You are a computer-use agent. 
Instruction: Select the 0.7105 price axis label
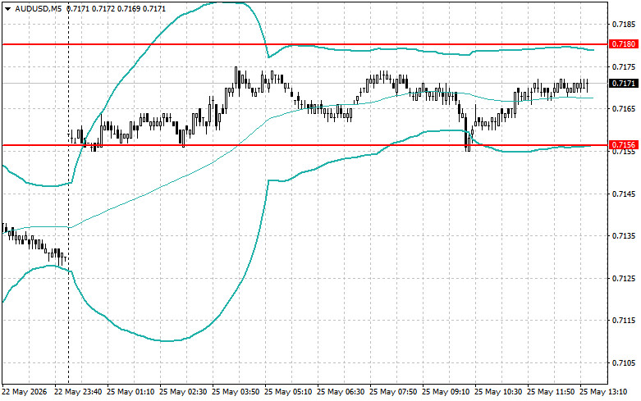[624, 362]
